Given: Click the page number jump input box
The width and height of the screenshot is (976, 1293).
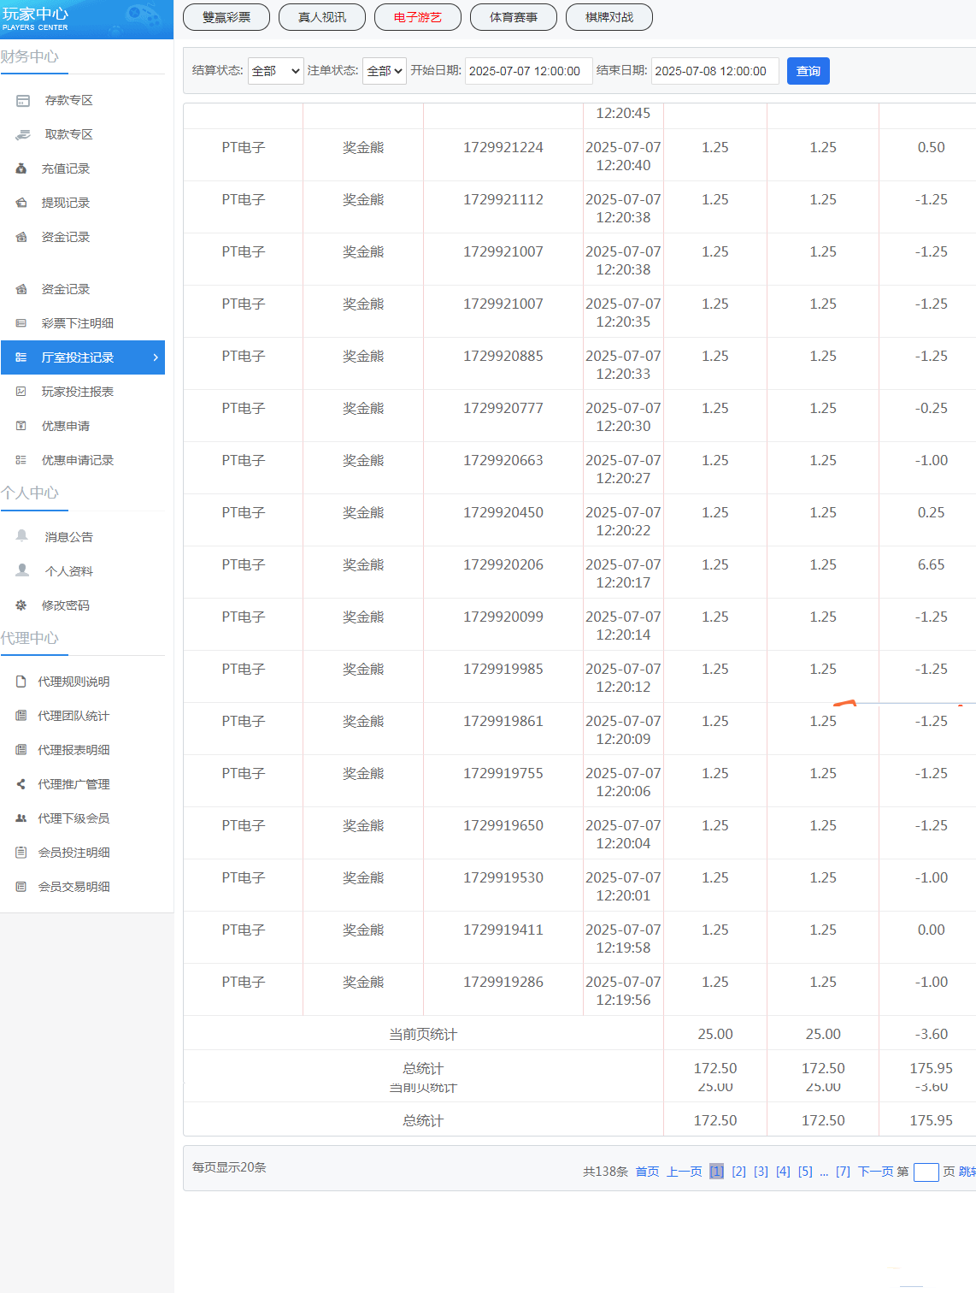Looking at the screenshot, I should tap(926, 1172).
